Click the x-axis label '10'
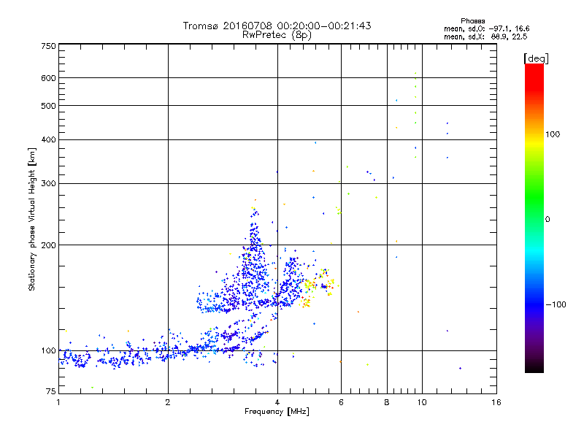Viewport: 584px width, 438px height. pyautogui.click(x=422, y=402)
